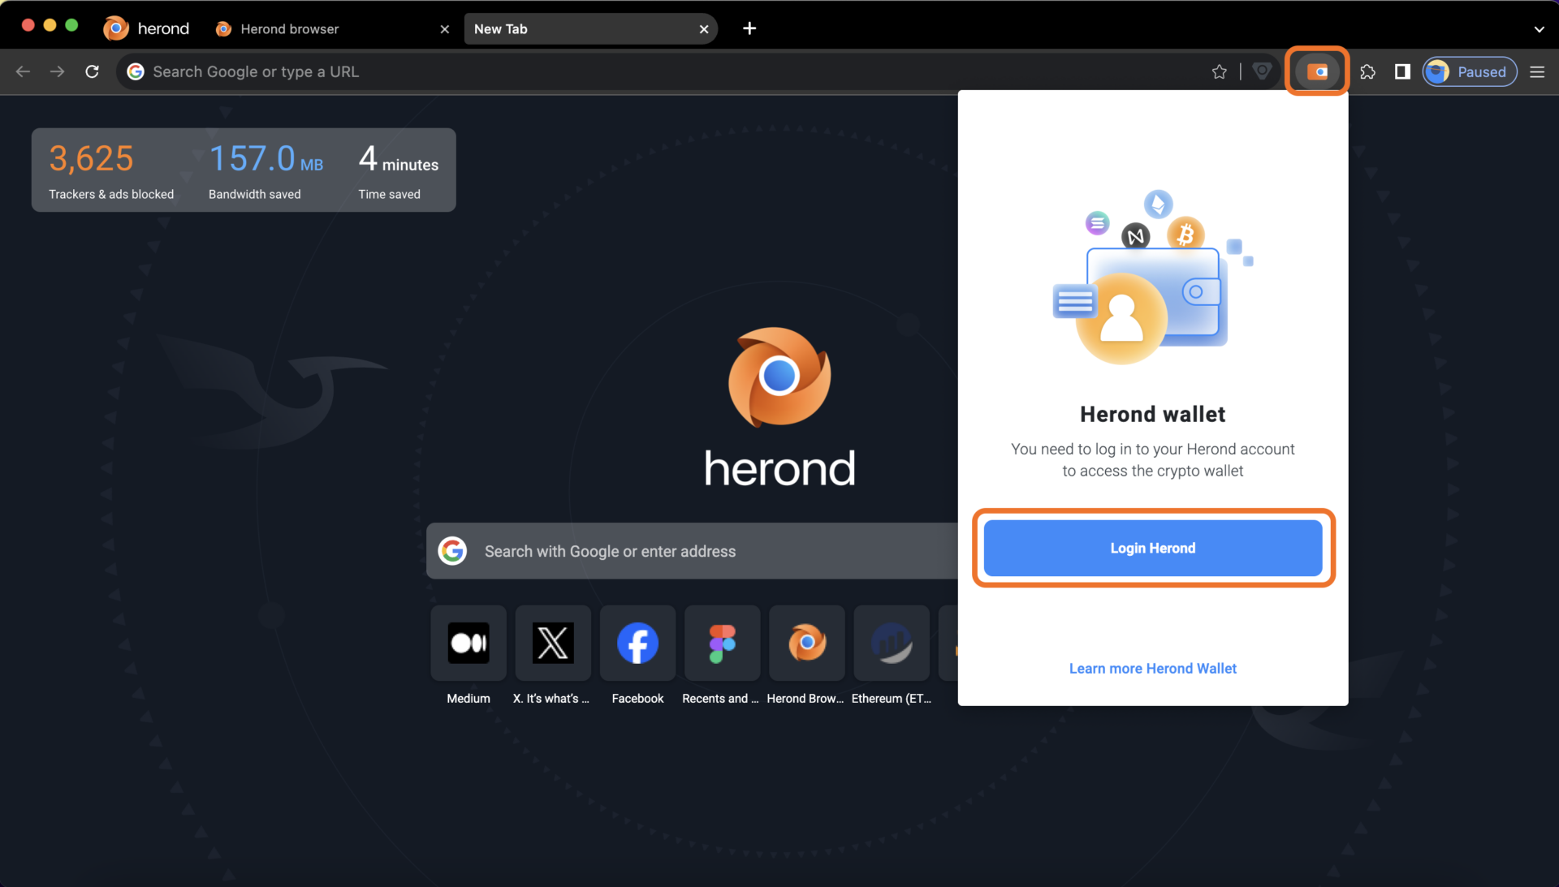Open the Herond wallet toolbar icon
The width and height of the screenshot is (1559, 887).
(1316, 71)
